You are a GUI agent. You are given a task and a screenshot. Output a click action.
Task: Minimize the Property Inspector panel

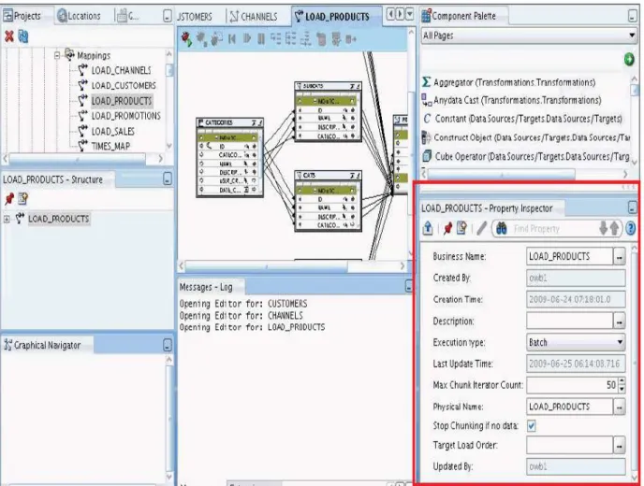[632, 207]
